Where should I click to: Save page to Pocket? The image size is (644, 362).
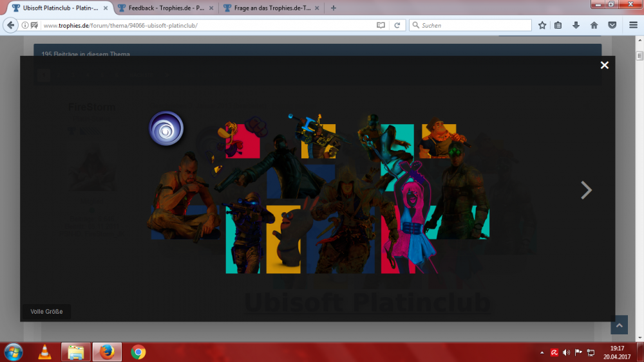pyautogui.click(x=612, y=25)
